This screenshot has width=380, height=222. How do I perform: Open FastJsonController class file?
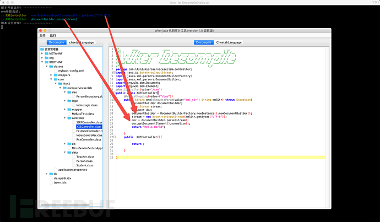coord(89,131)
